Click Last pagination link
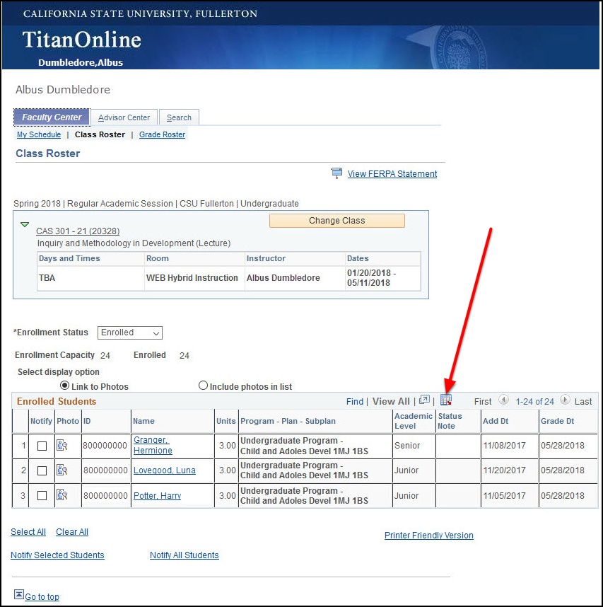 pos(583,401)
